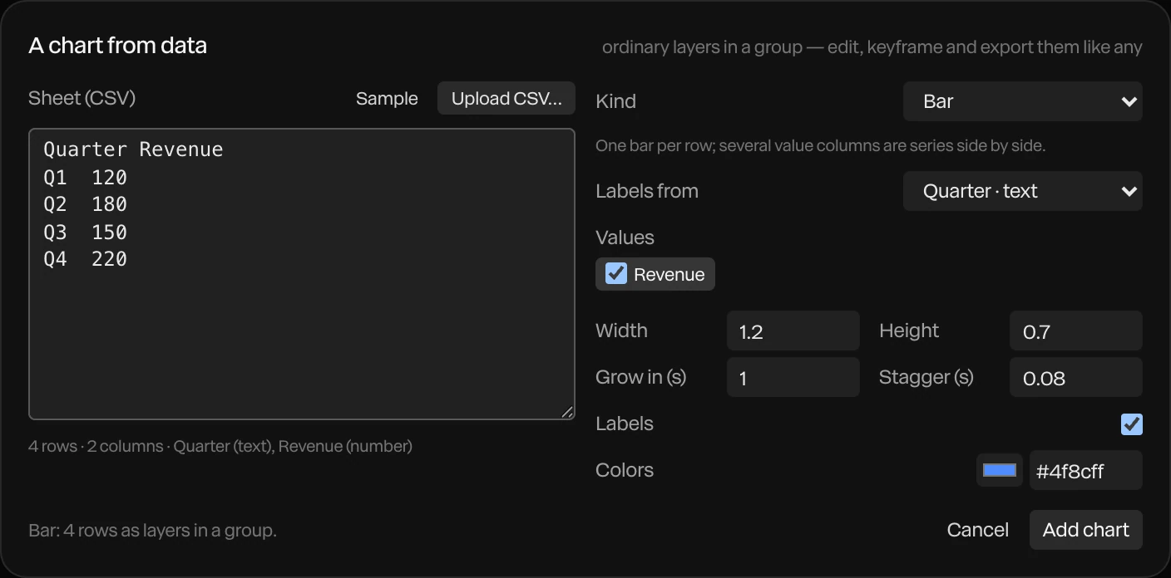Click the 'Q3 150' data line
This screenshot has width=1171, height=578.
(x=85, y=232)
